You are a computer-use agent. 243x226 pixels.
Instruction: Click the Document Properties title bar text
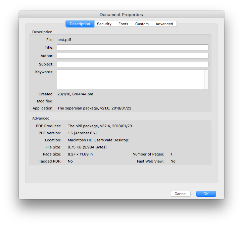[x=121, y=14]
